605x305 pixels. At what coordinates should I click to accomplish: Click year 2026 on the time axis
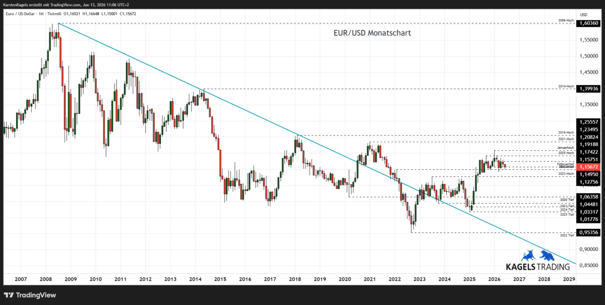click(x=494, y=279)
